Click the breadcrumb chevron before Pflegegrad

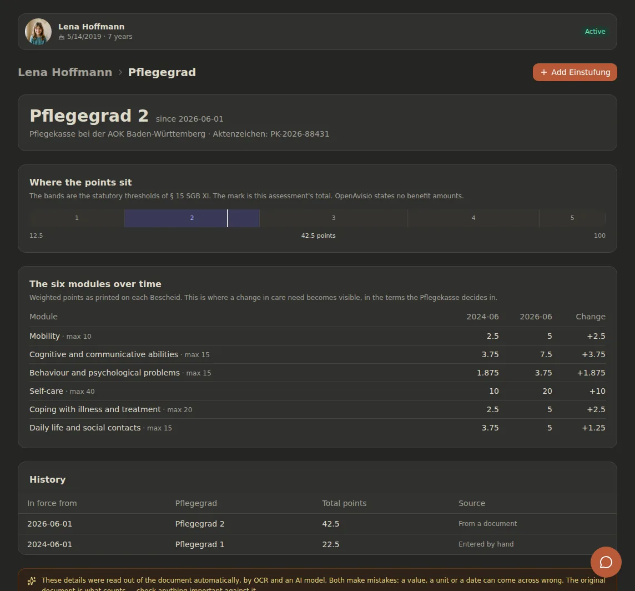[120, 72]
